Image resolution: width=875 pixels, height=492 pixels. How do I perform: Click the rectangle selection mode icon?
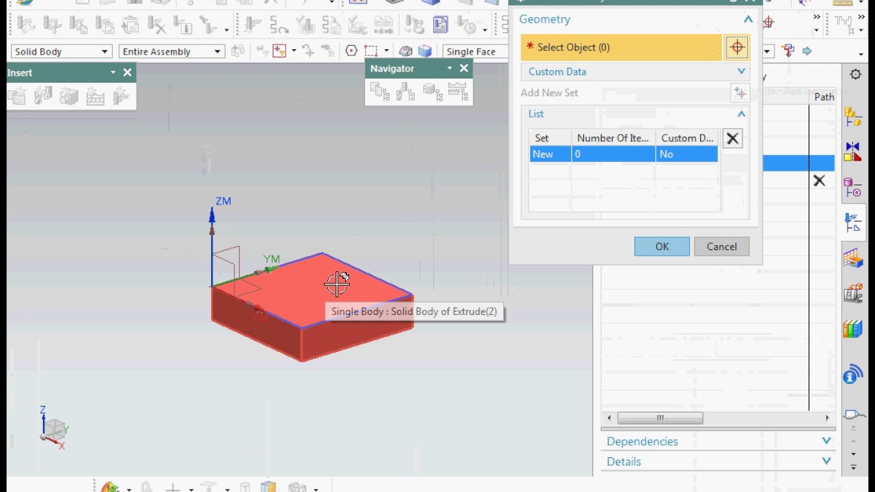[371, 51]
